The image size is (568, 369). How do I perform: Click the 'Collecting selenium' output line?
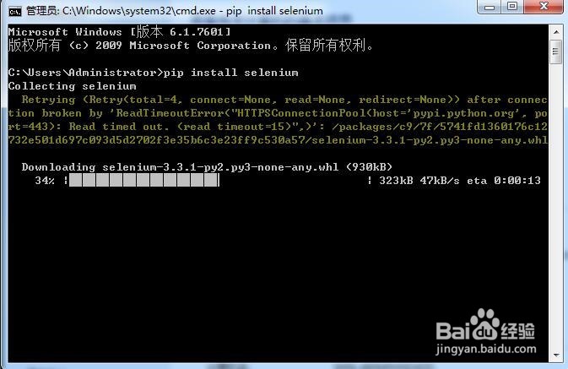point(72,86)
